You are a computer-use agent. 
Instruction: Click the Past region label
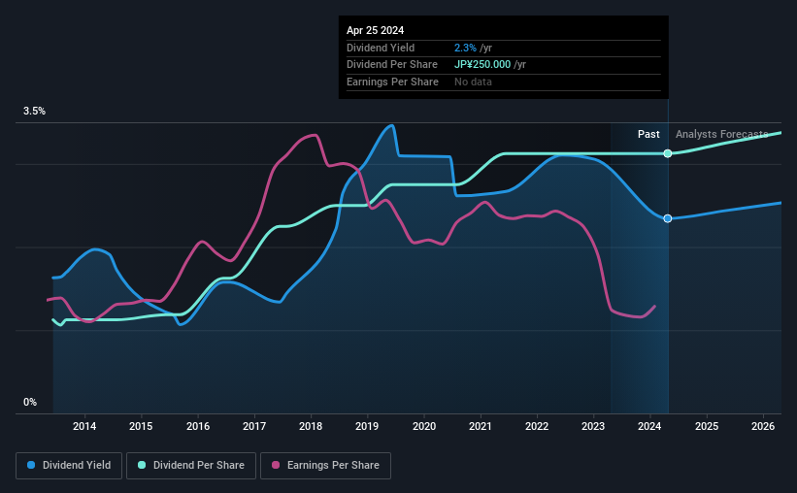(648, 134)
